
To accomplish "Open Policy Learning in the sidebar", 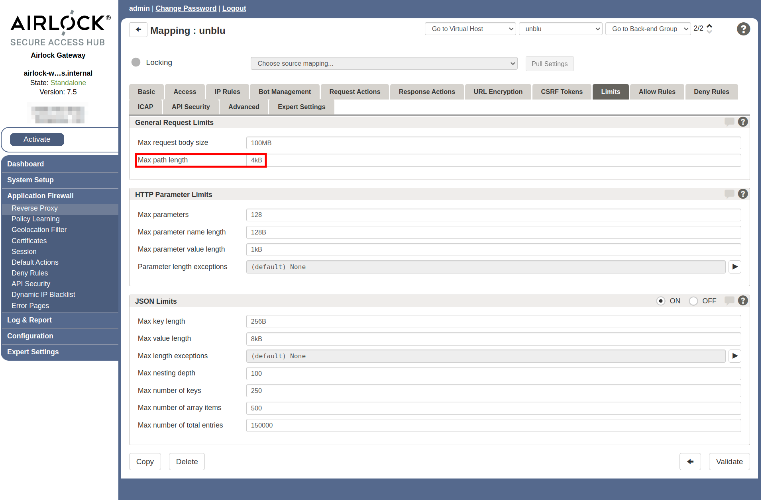I will 35,219.
